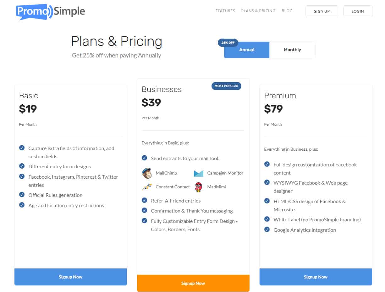Screen dimensions: 385x292
Task: Switch billing to Monthly
Action: tap(292, 50)
